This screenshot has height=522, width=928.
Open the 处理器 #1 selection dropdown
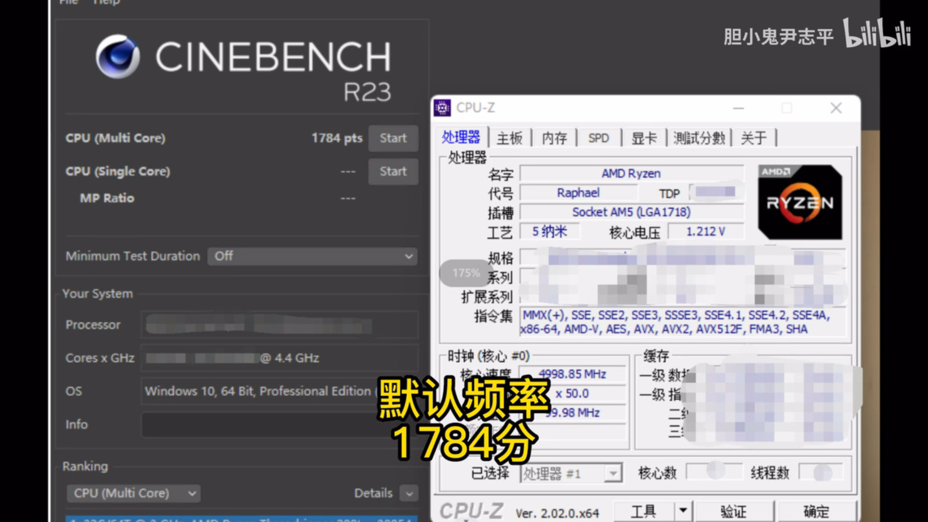click(571, 473)
